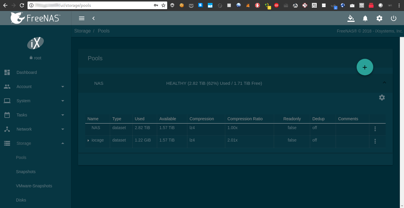Viewport: 404px width, 208px height.
Task: Open the three-dot menu for iocage dataset
Action: tap(375, 141)
